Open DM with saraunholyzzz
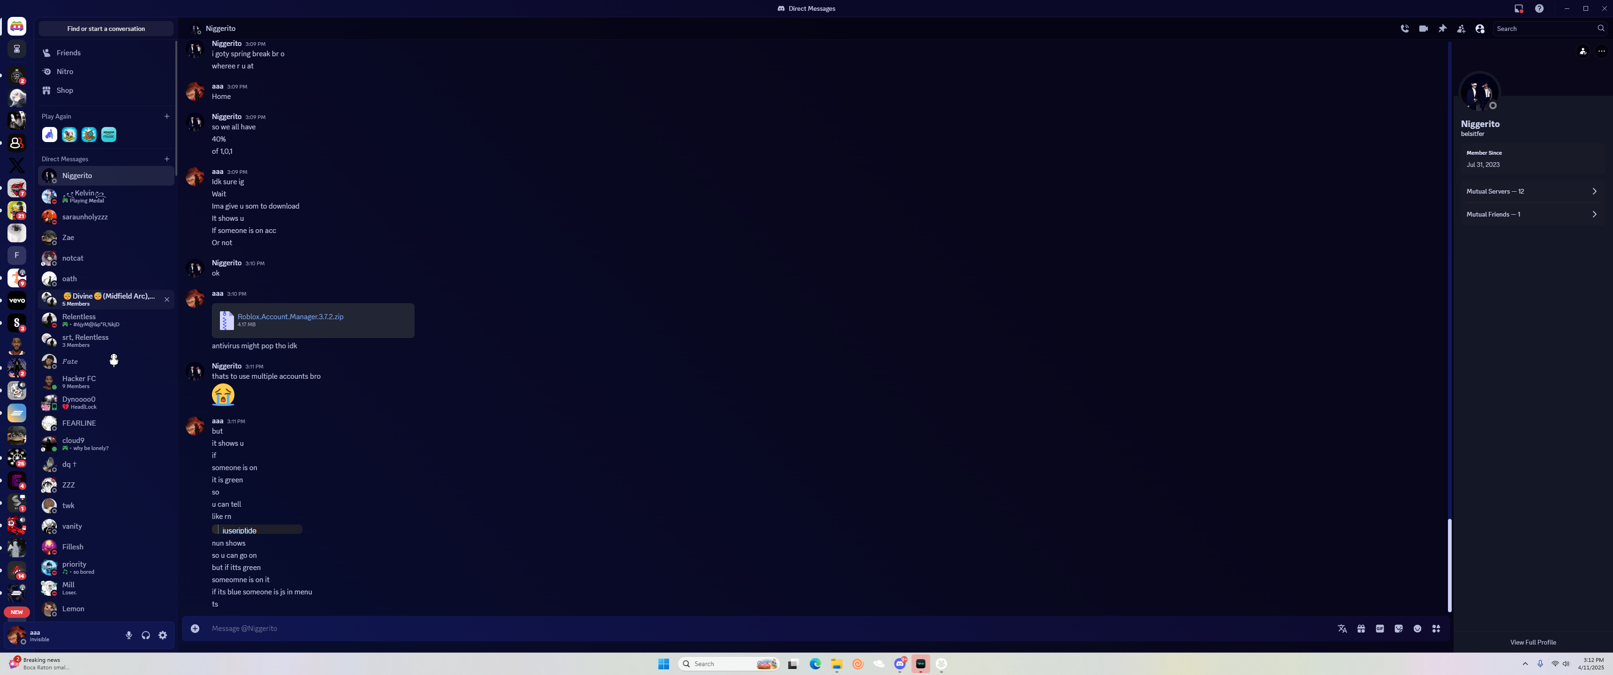Screen dimensions: 1613x675 [x=106, y=217]
